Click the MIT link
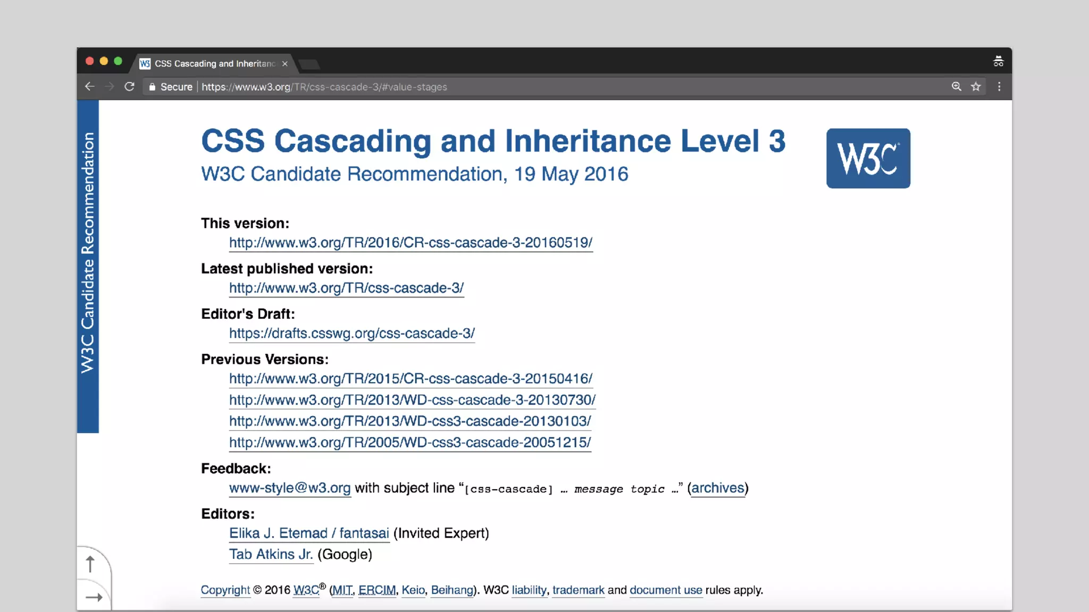 [342, 590]
